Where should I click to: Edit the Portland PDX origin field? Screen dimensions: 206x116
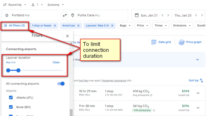[33, 15]
